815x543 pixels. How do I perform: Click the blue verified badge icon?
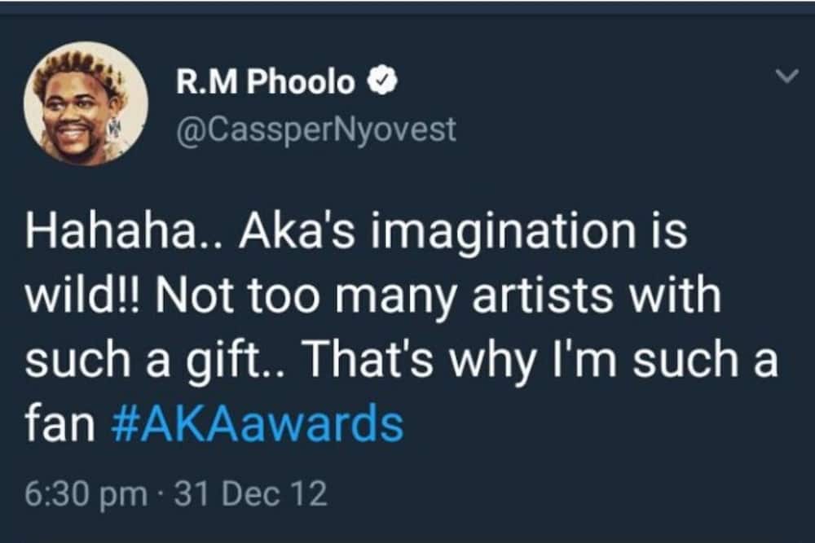tap(382, 81)
